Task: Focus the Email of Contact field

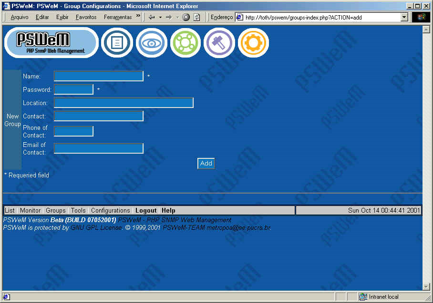Action: [99, 148]
